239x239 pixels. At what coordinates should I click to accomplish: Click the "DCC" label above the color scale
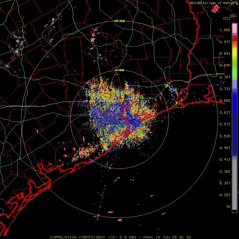233,16
